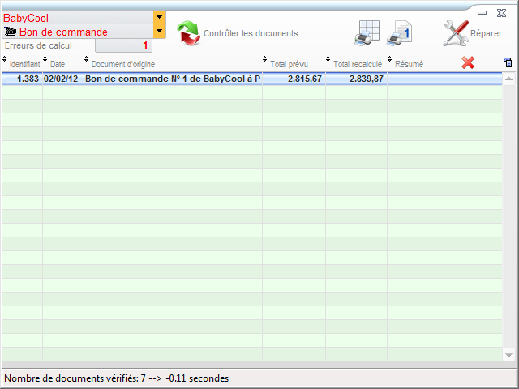519x389 pixels.
Task: Click the scrollbar down arrow
Action: (x=508, y=355)
